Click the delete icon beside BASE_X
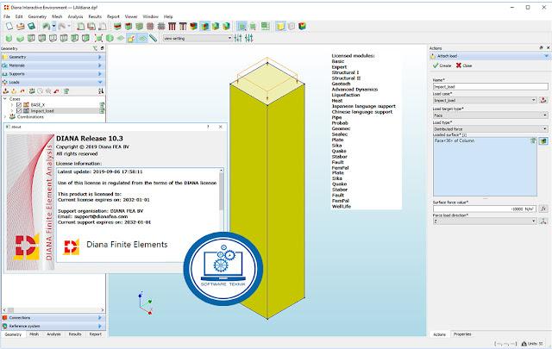The height and width of the screenshot is (349, 552). click(x=102, y=105)
